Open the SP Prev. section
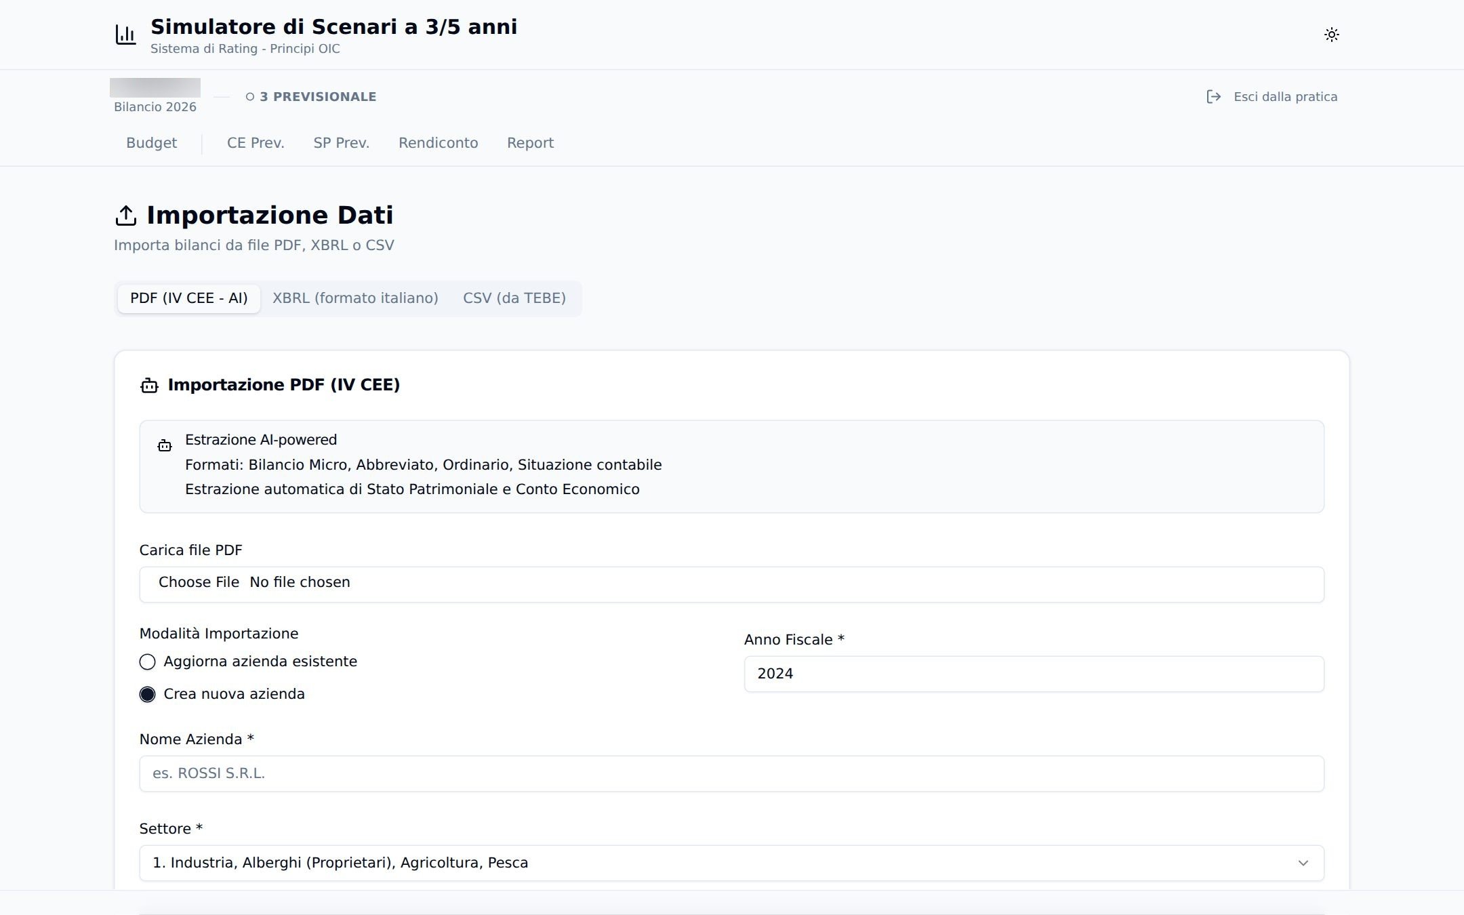Screen dimensions: 1464x915 click(x=341, y=143)
